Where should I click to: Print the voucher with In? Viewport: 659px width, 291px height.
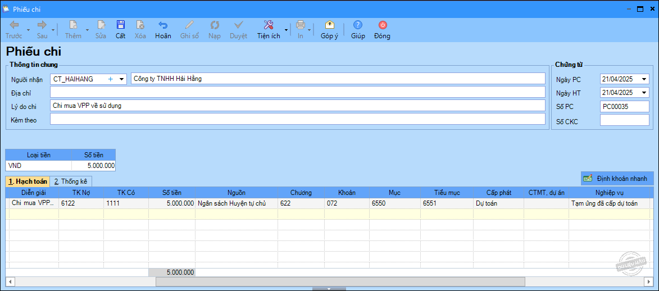301,29
